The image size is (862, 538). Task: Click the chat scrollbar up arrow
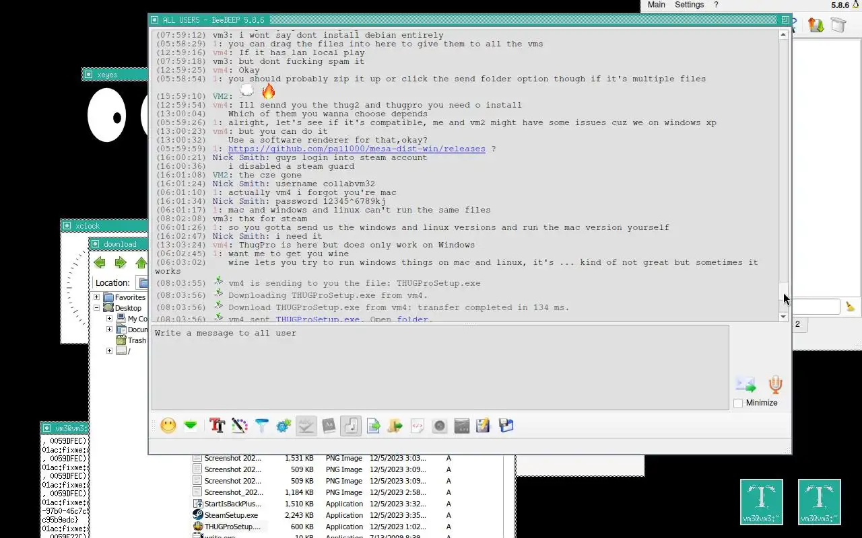(x=784, y=34)
